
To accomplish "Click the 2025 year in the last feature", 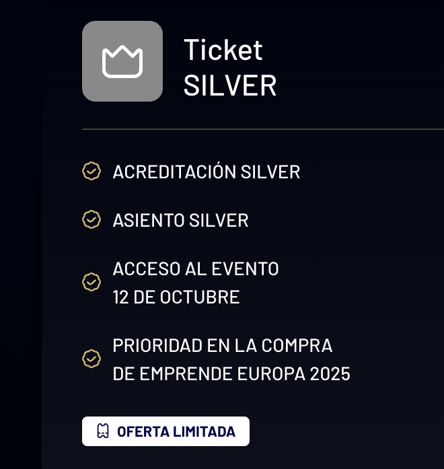I will (x=330, y=374).
